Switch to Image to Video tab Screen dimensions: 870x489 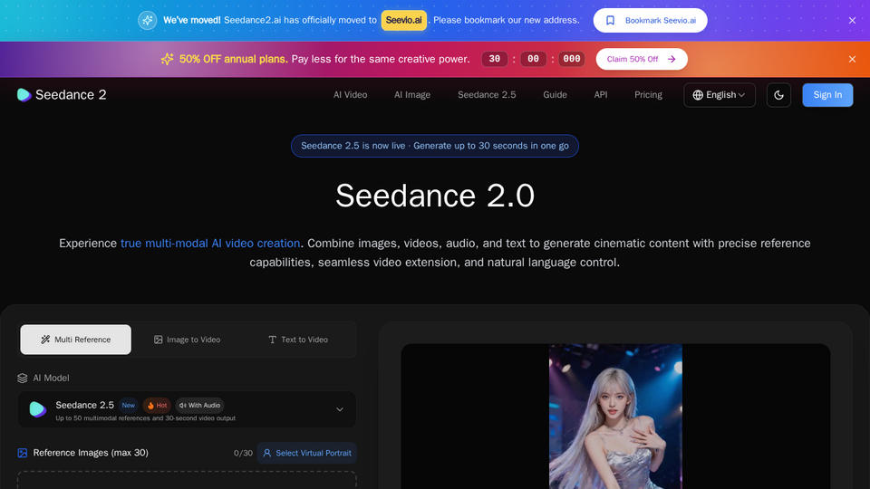187,340
